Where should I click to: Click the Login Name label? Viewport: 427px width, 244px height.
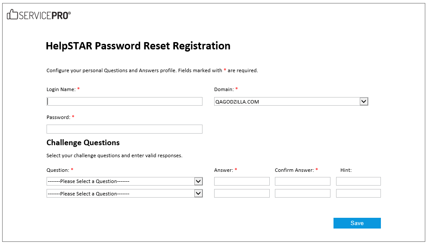[x=61, y=89]
